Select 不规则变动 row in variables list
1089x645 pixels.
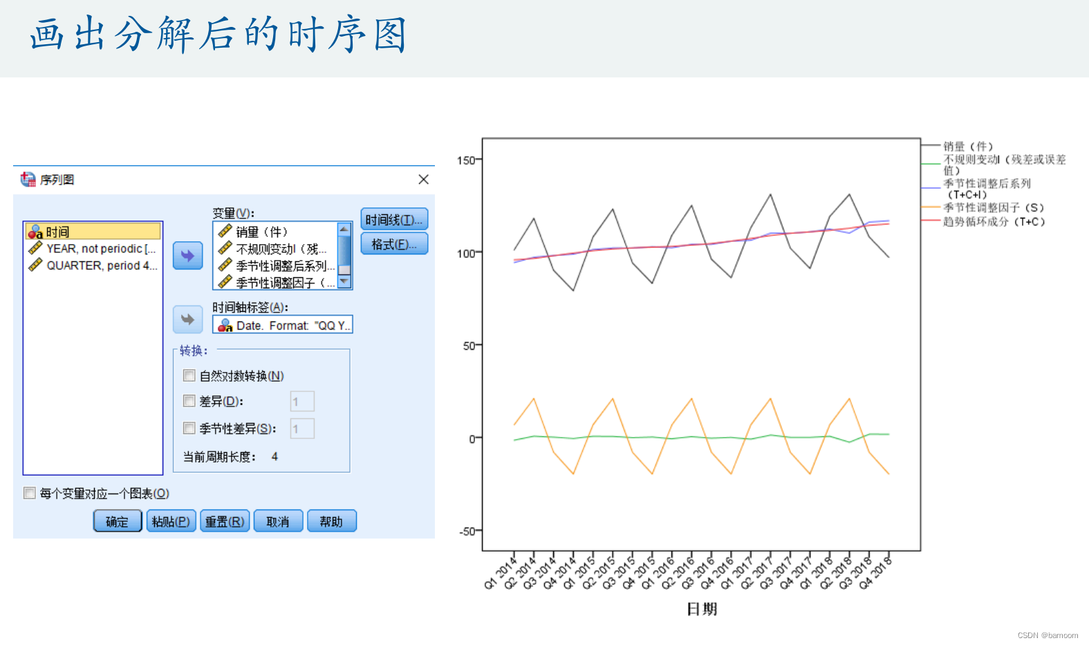[x=275, y=248]
